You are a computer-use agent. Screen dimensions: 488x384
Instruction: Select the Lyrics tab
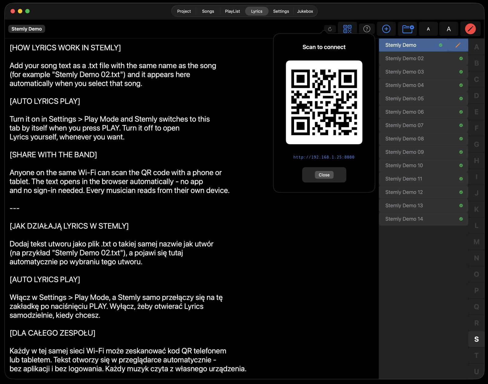click(257, 11)
